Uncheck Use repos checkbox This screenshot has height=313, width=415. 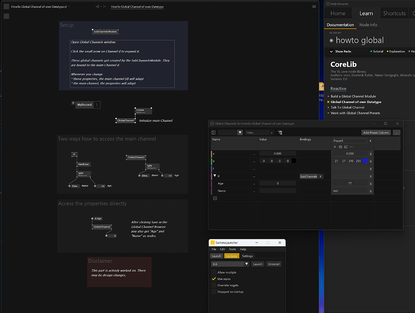pos(214,279)
